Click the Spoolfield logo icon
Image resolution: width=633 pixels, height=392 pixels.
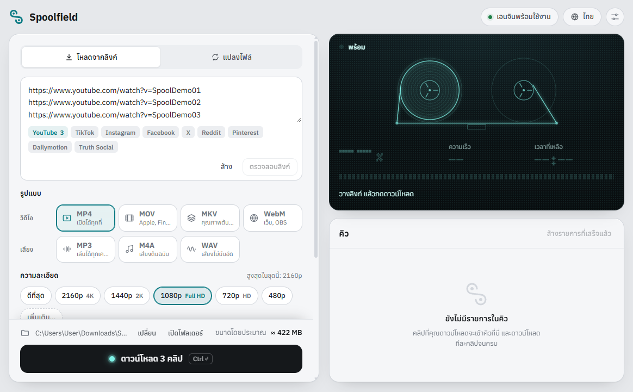point(16,17)
